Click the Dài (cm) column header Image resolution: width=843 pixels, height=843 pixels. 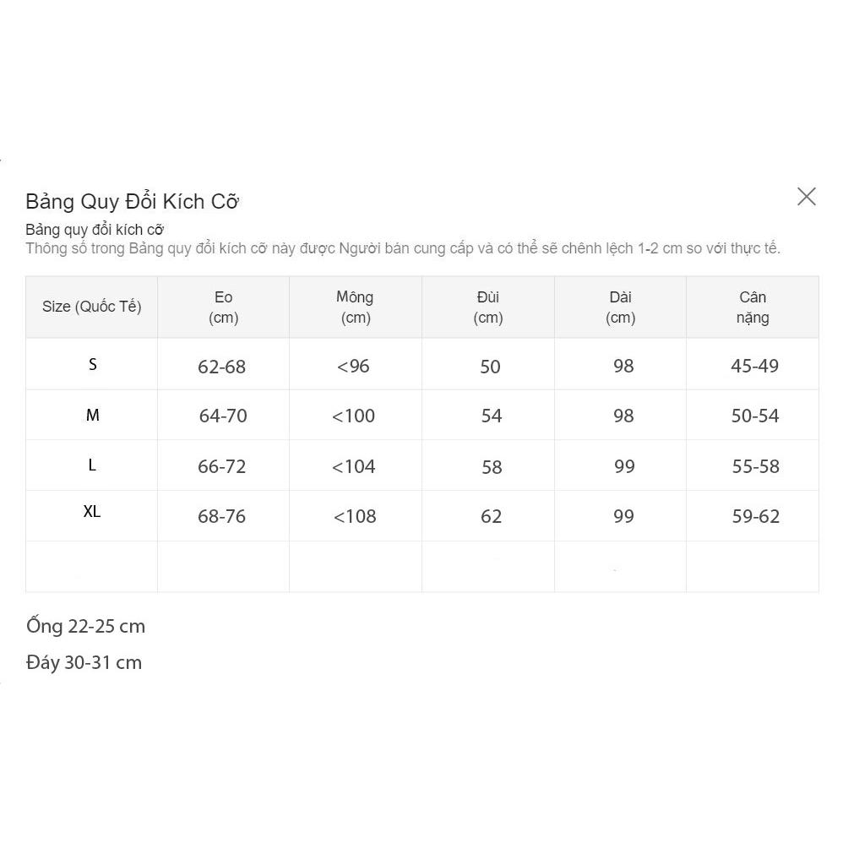620,307
